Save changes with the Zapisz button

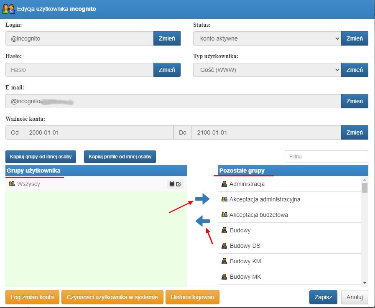323,297
